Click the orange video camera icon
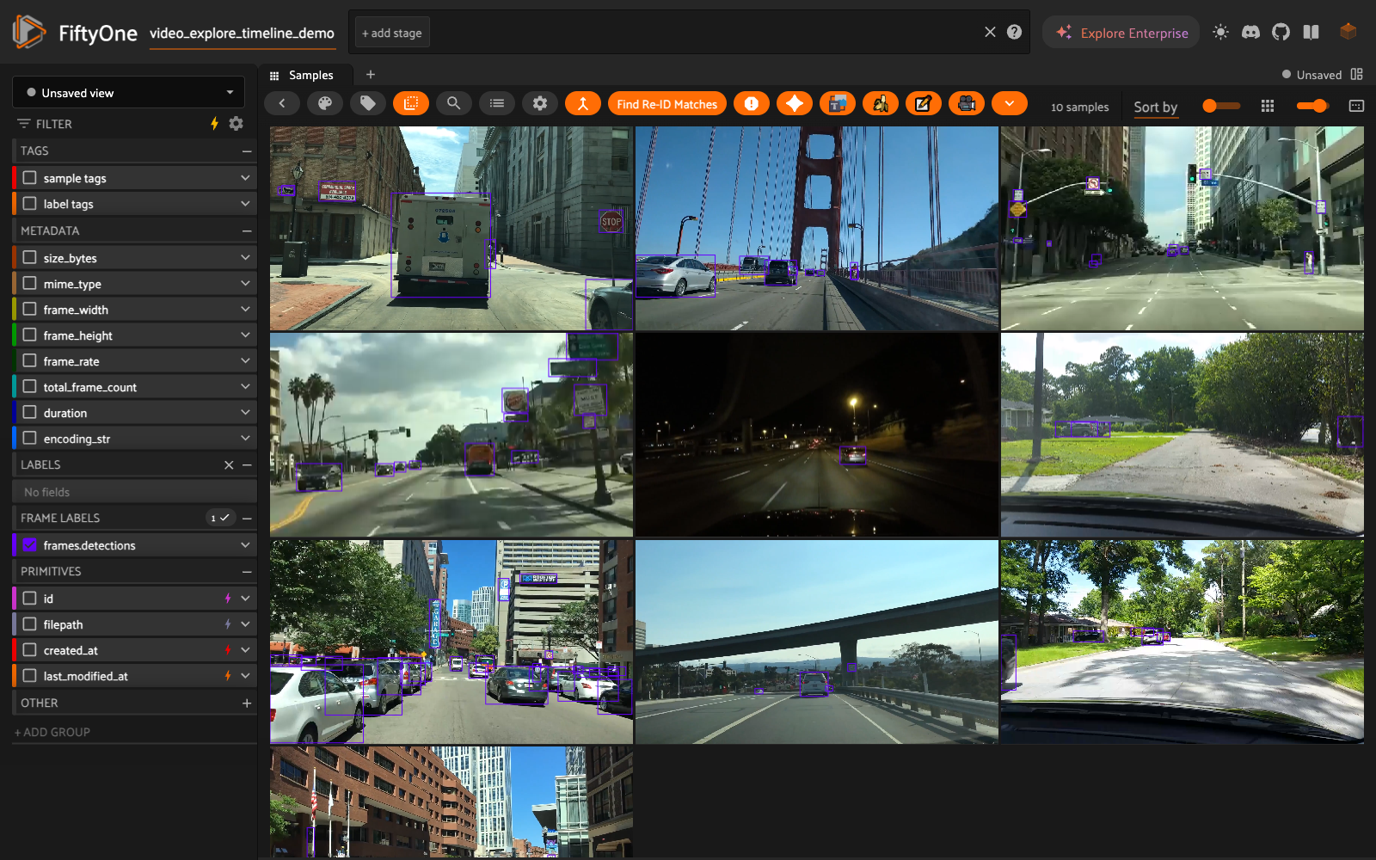 967,103
